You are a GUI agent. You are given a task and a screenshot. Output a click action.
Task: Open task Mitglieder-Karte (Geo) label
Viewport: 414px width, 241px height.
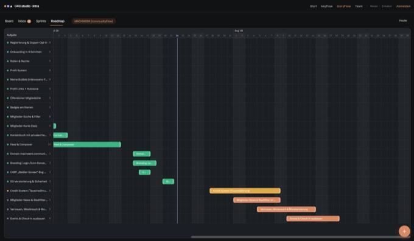[x=24, y=126]
